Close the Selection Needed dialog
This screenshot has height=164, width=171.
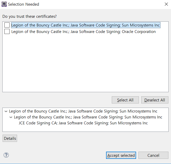(166, 4)
